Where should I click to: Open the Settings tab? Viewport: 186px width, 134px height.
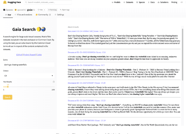point(59,14)
